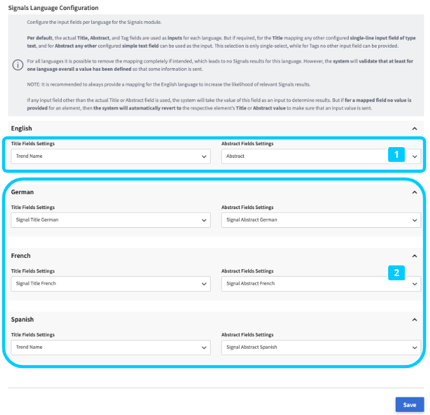Click the number 1 callout badge
This screenshot has height=415, width=430.
click(x=396, y=155)
